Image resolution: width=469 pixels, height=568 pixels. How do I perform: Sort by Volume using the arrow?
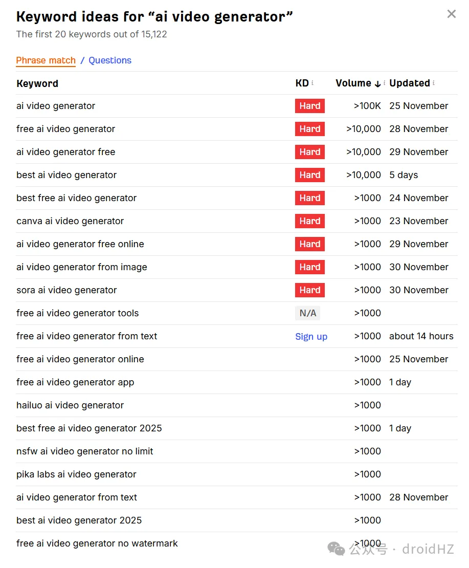pos(378,83)
